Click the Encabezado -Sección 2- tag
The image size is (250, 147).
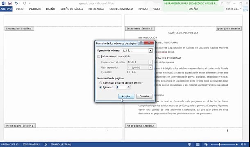pos(140,29)
